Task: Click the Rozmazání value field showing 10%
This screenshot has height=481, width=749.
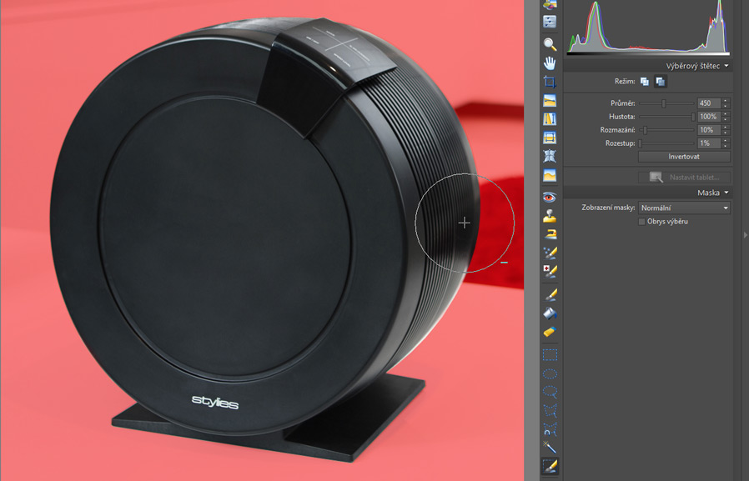Action: tap(709, 130)
